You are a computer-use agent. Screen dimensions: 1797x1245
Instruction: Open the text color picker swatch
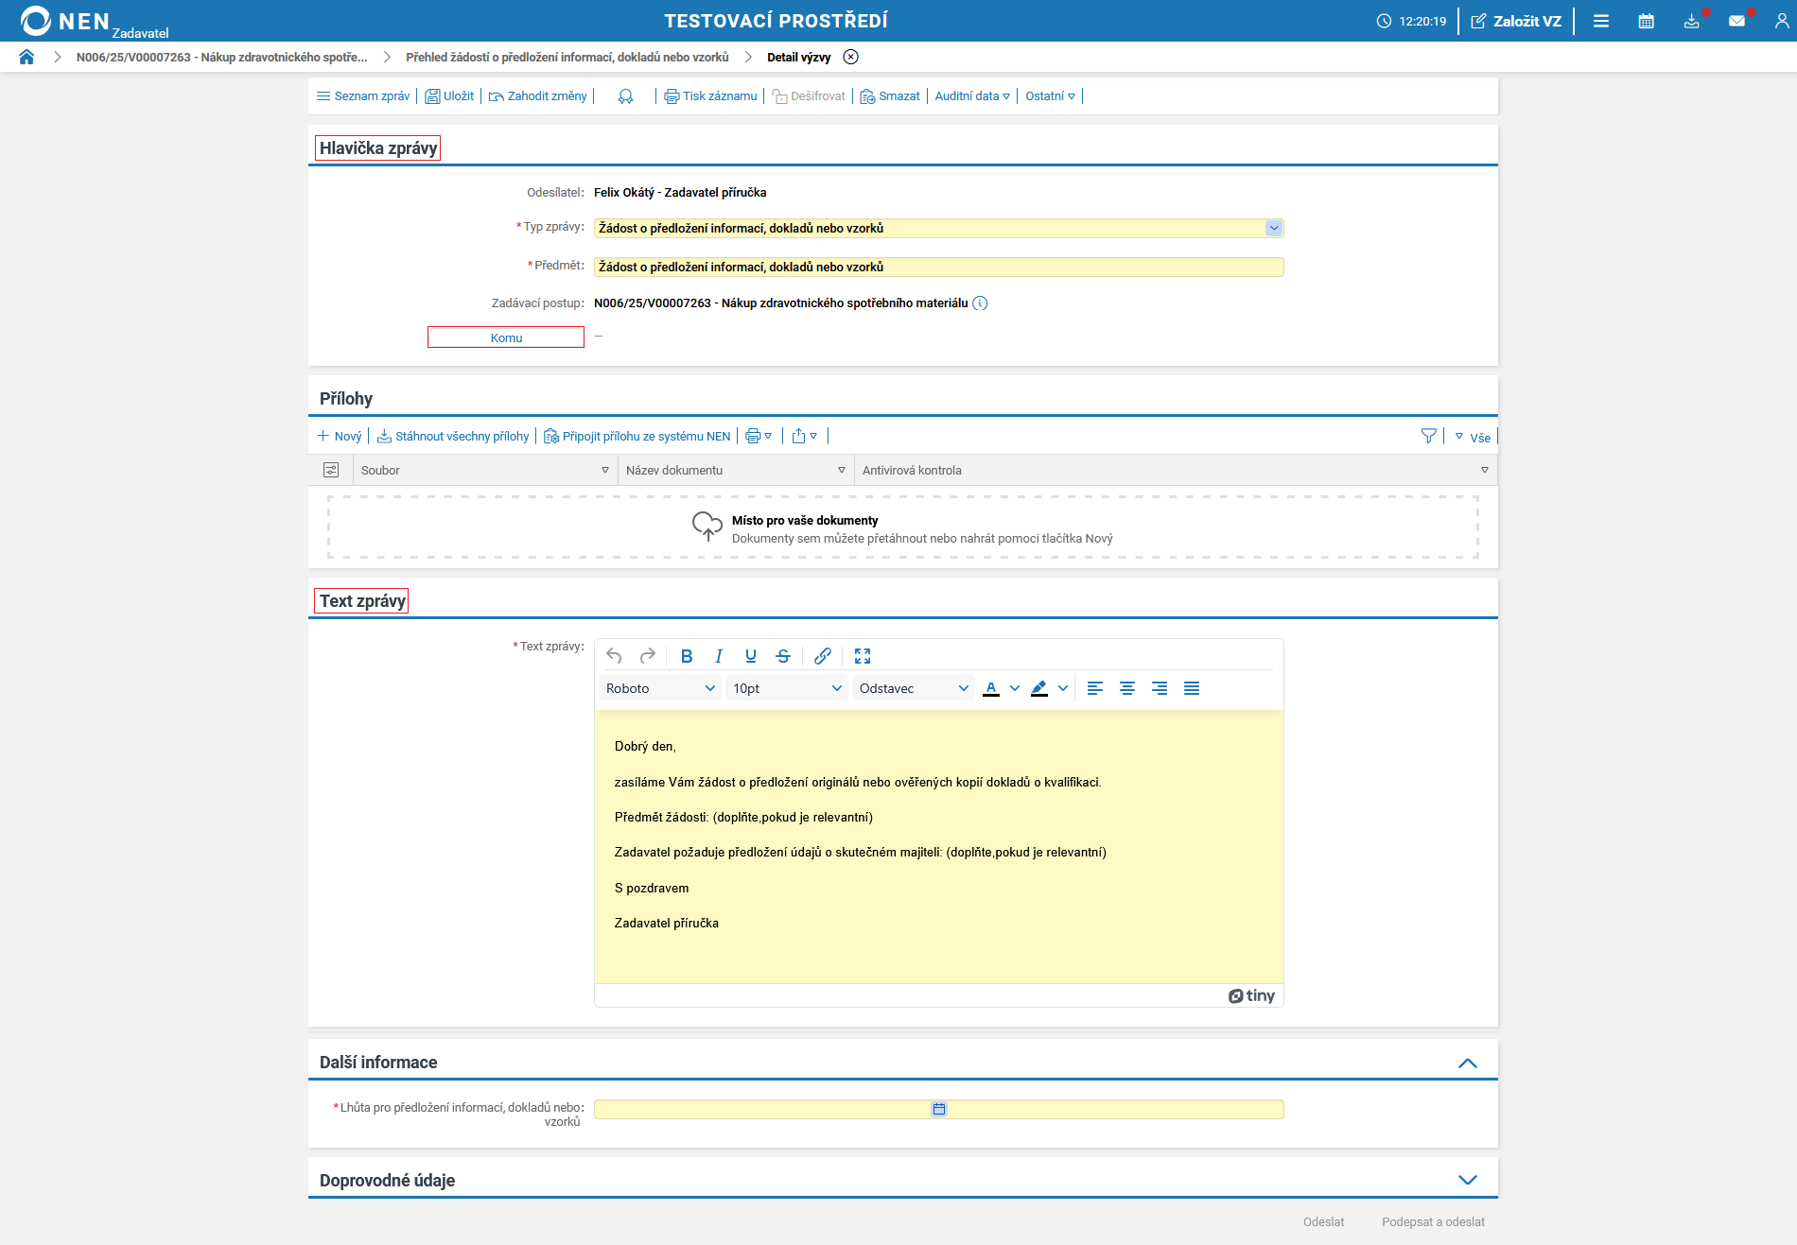click(x=990, y=688)
